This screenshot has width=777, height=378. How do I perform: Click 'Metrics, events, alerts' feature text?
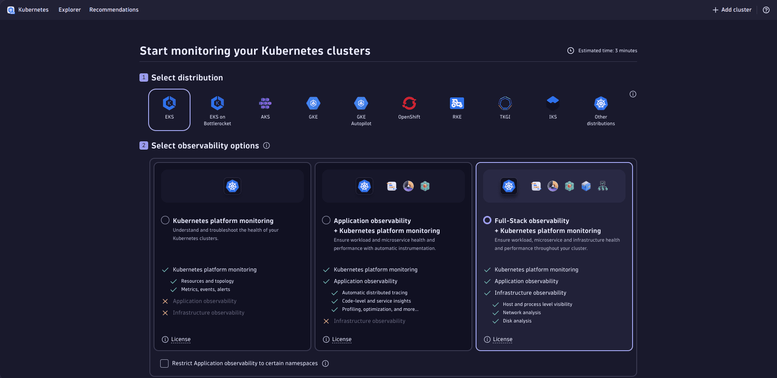[x=205, y=289]
